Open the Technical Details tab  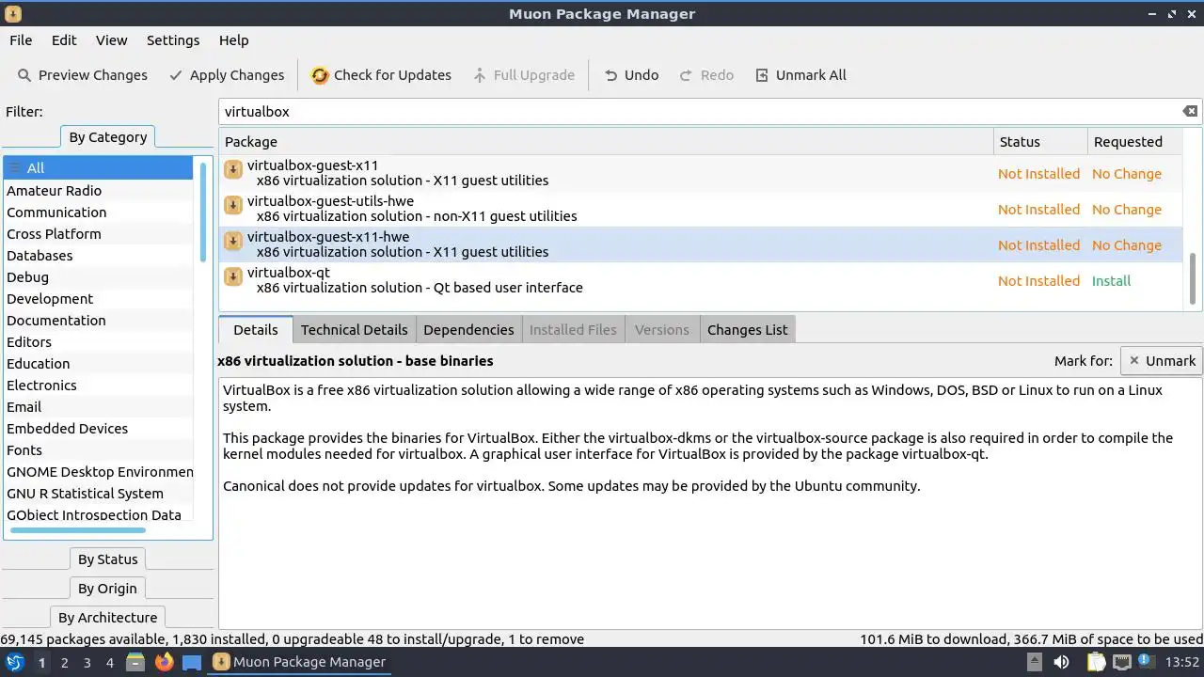click(354, 330)
